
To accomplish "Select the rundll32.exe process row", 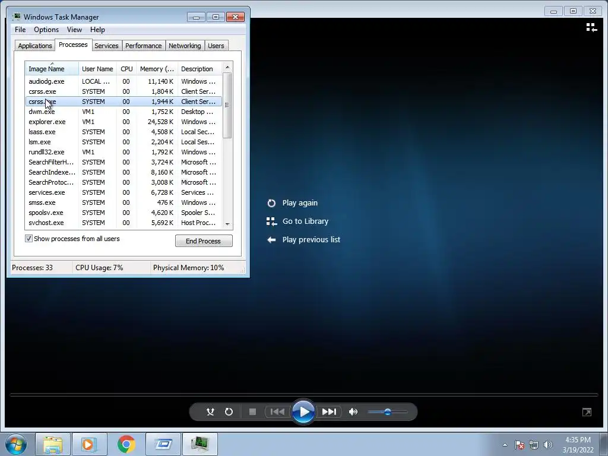I will pos(123,152).
